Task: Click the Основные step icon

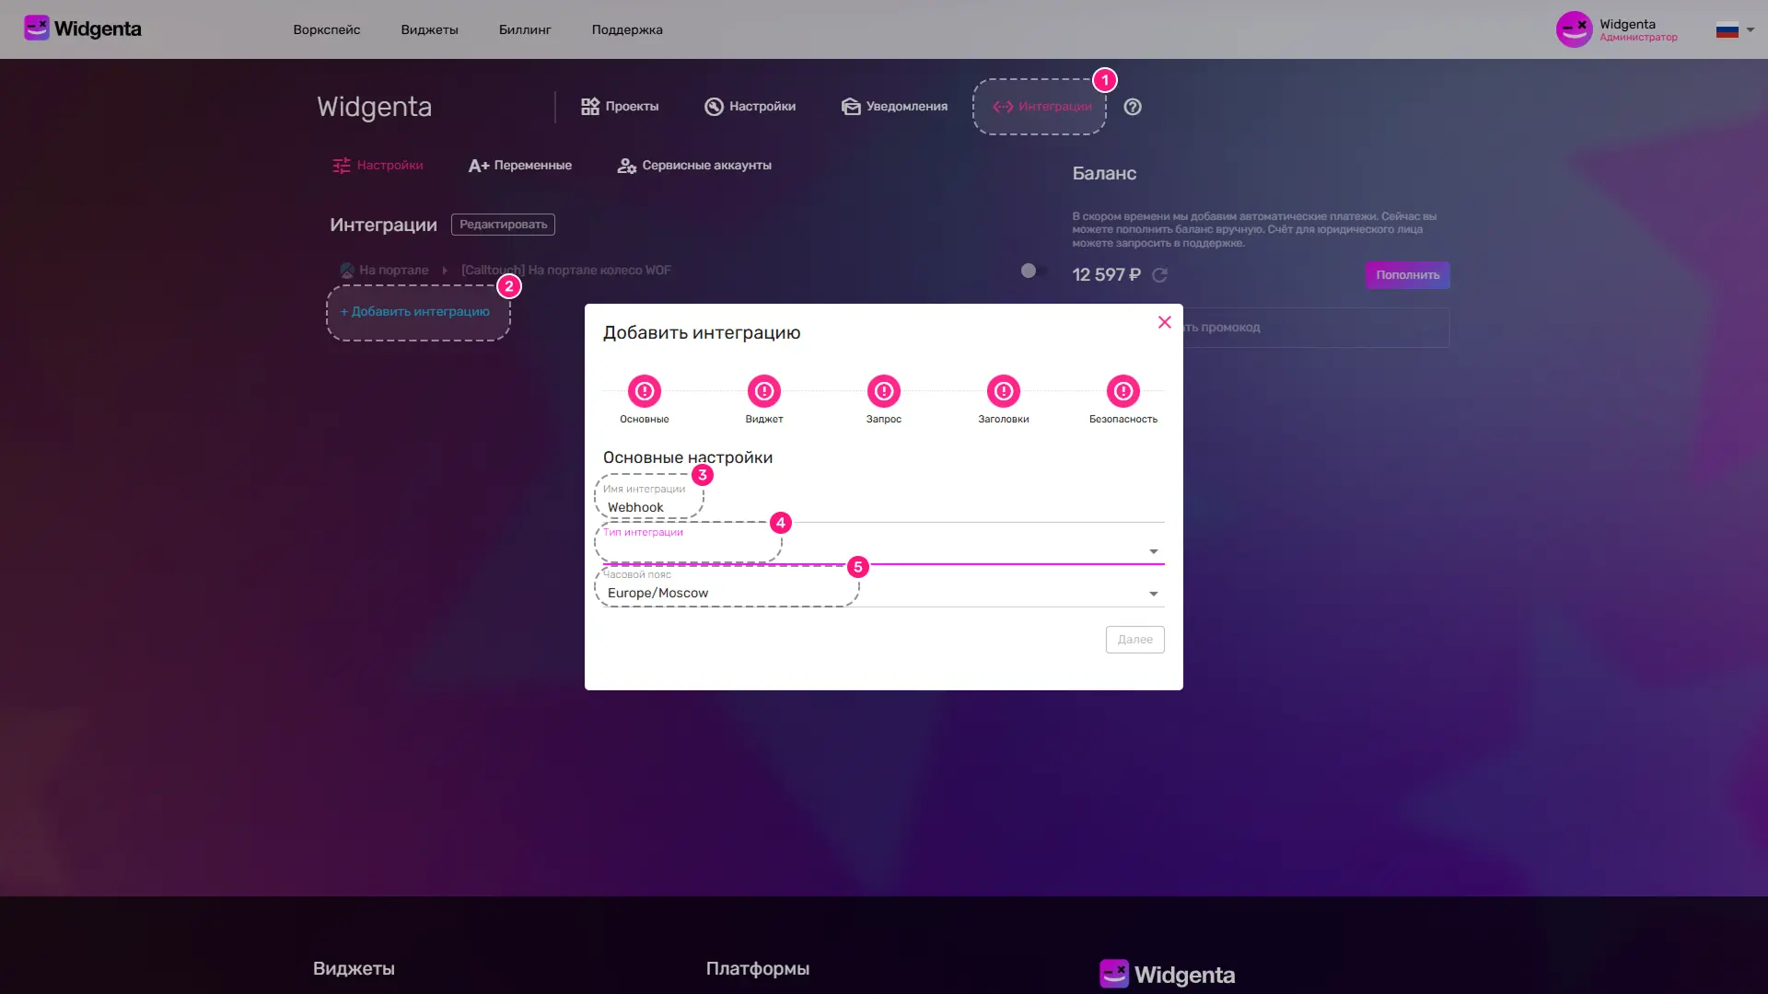Action: (645, 391)
